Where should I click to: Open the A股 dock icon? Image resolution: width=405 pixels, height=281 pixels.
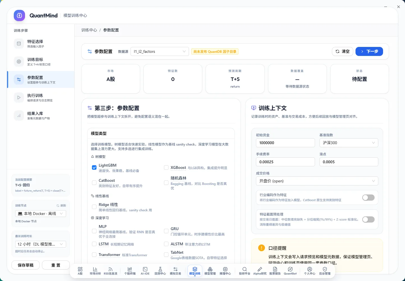80,271
